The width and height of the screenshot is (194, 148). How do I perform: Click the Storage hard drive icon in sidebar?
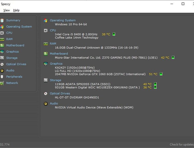2,58
